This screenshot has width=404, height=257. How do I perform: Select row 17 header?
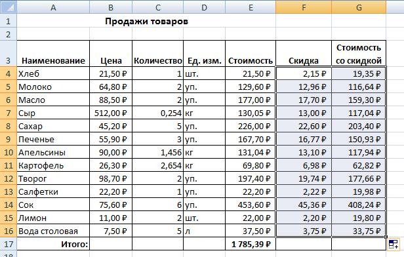click(x=9, y=244)
